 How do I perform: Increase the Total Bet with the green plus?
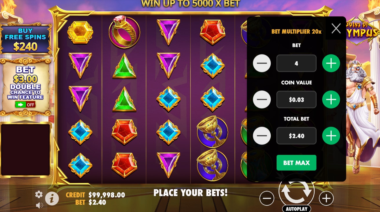point(331,136)
